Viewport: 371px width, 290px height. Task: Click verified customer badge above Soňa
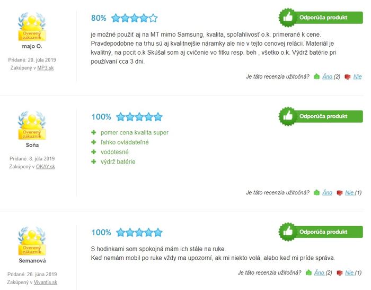click(32, 125)
